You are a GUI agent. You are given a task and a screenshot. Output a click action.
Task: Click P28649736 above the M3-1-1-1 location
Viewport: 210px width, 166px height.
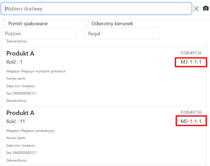point(191,53)
